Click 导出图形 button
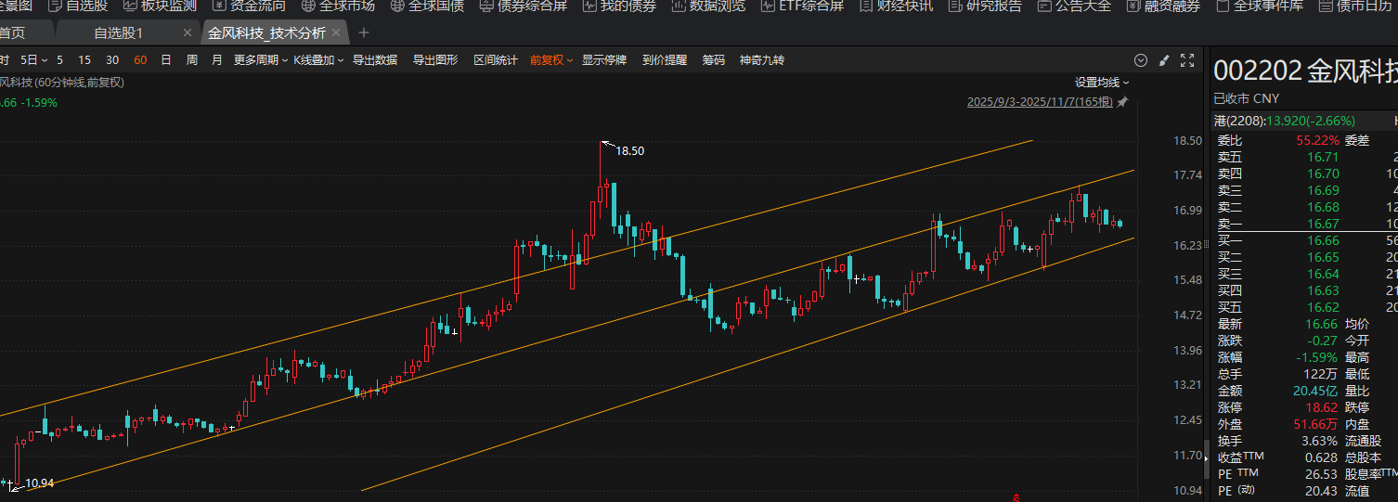The image size is (1398, 502). [435, 59]
